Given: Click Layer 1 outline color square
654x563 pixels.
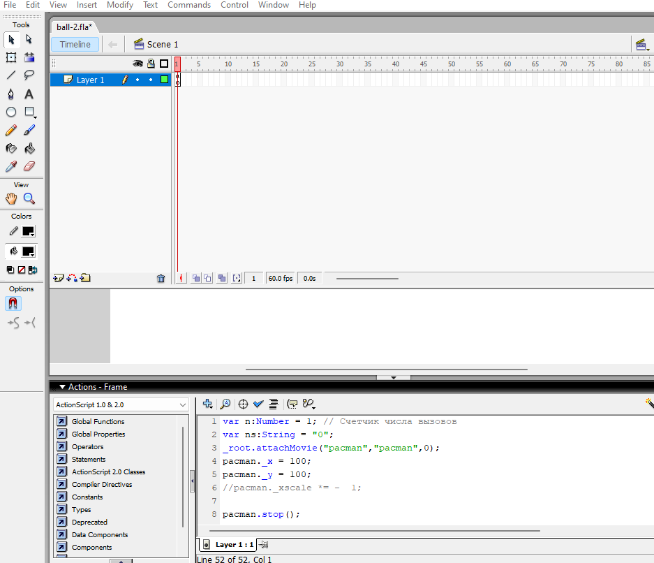Looking at the screenshot, I should [164, 80].
